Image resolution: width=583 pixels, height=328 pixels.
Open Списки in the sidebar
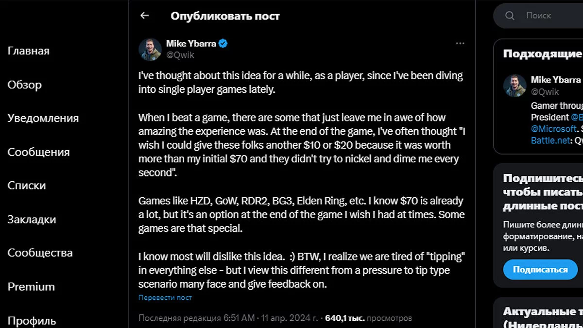[x=27, y=186]
